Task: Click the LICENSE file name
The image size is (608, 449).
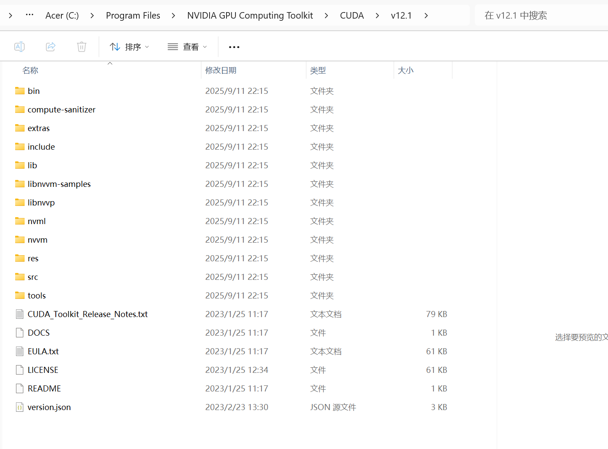Action: 43,370
